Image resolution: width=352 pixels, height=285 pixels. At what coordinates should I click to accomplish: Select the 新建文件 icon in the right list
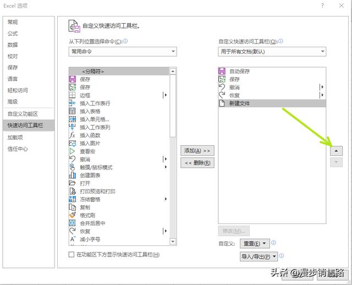222,103
